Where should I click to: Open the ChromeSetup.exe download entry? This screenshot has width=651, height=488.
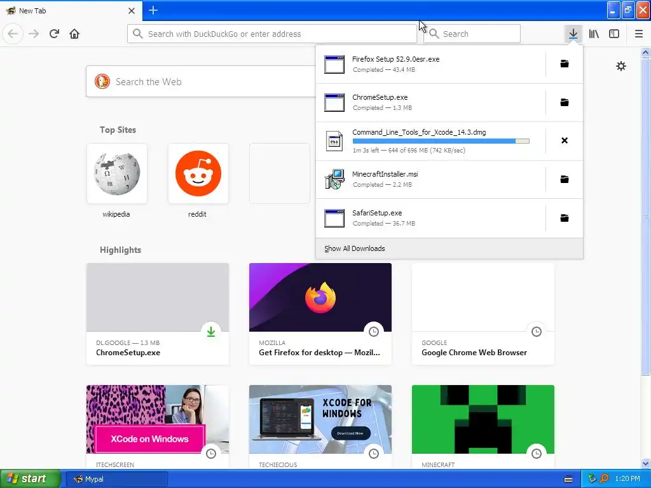[430, 102]
